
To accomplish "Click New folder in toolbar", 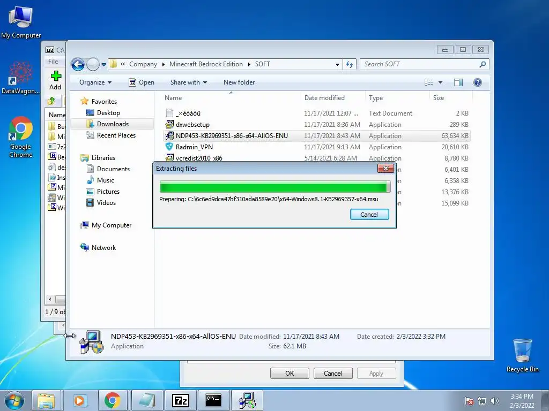I will (x=239, y=82).
